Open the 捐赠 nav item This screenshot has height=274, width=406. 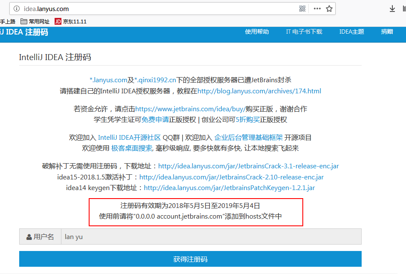coord(387,32)
